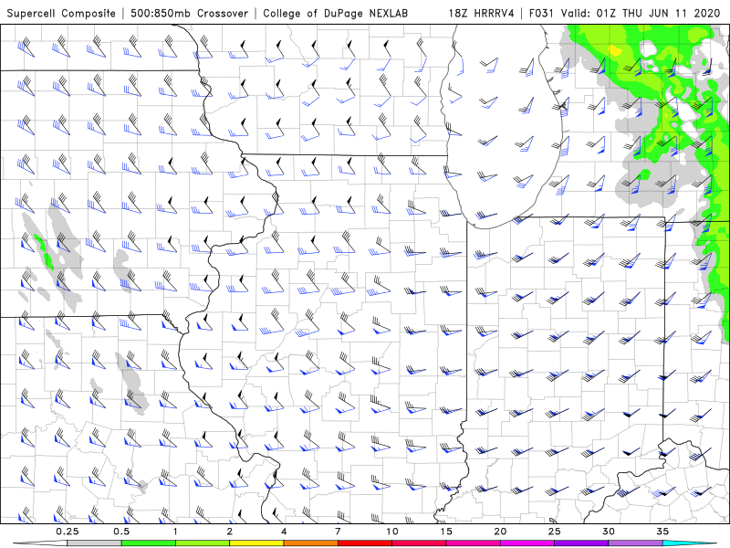Click the '0.5' legend value
This screenshot has height=548, width=730.
[121, 532]
